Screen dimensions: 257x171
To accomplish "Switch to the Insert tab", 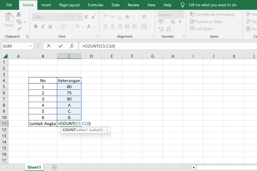I will tap(46, 5).
